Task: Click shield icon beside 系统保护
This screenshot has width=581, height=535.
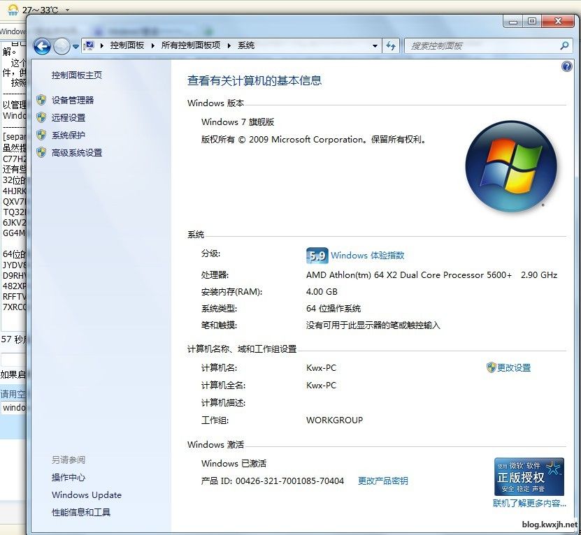Action: 41,135
